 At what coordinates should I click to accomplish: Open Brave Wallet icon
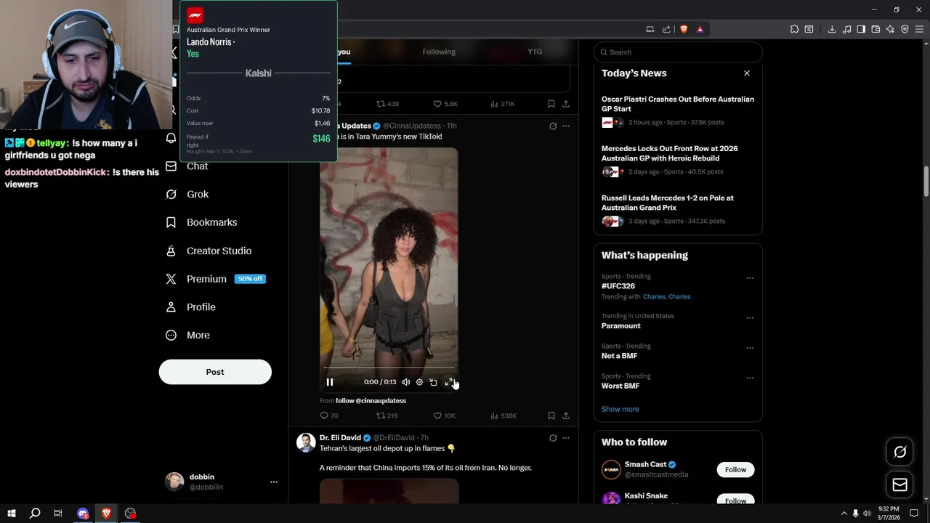(876, 29)
